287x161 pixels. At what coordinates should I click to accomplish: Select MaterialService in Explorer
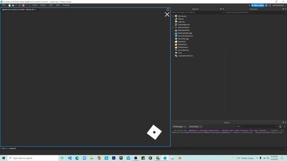pyautogui.click(x=184, y=25)
